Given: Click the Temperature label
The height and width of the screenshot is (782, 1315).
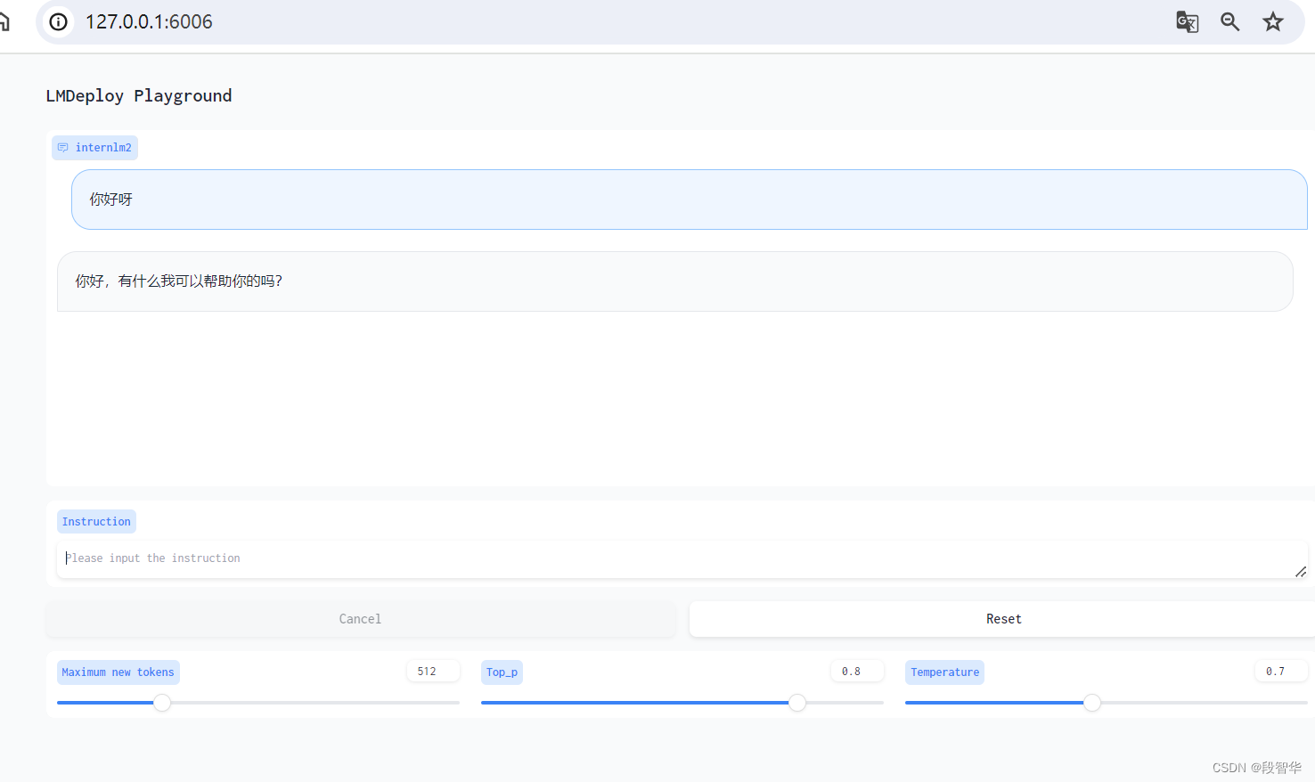Looking at the screenshot, I should [x=944, y=672].
